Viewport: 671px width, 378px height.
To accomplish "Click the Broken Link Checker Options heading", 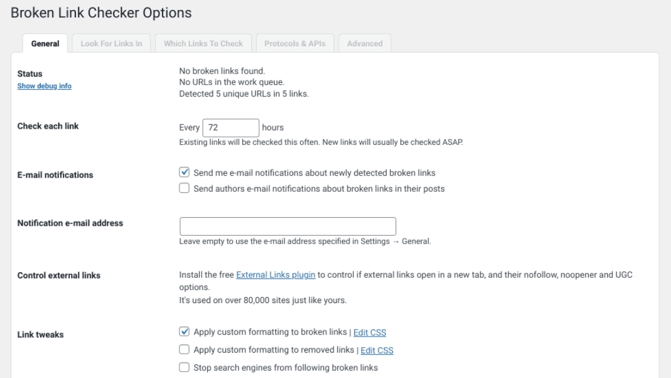I will click(100, 12).
